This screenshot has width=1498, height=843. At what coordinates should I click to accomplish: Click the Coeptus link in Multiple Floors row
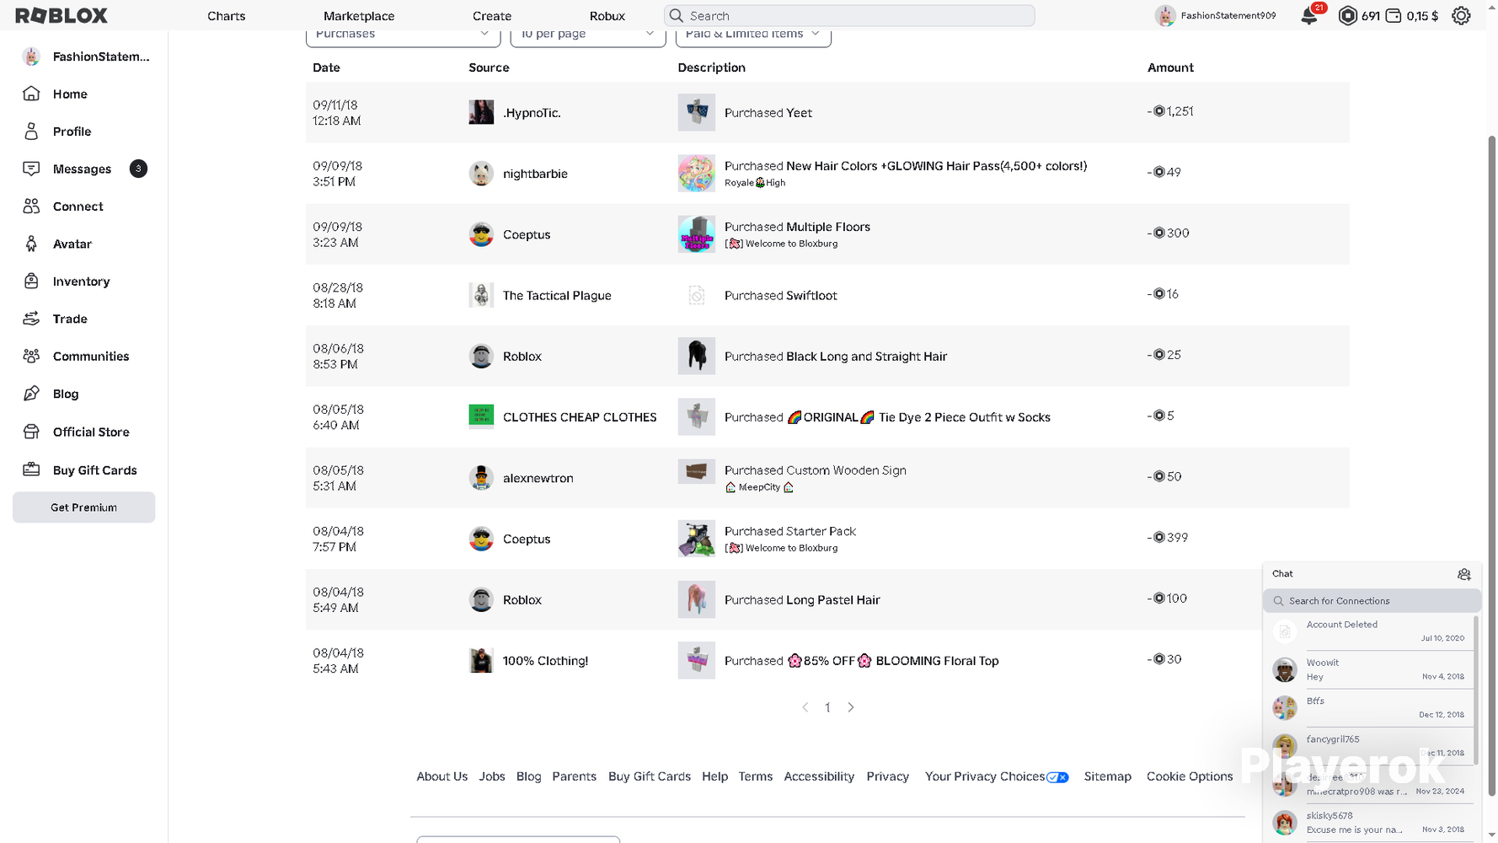point(527,234)
